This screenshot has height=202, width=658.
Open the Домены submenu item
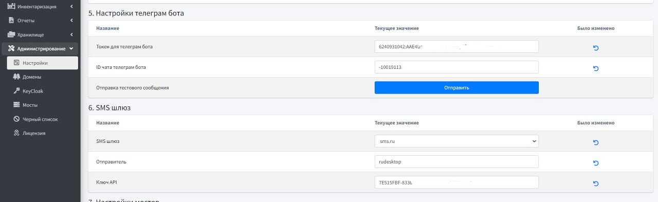pyautogui.click(x=43, y=77)
